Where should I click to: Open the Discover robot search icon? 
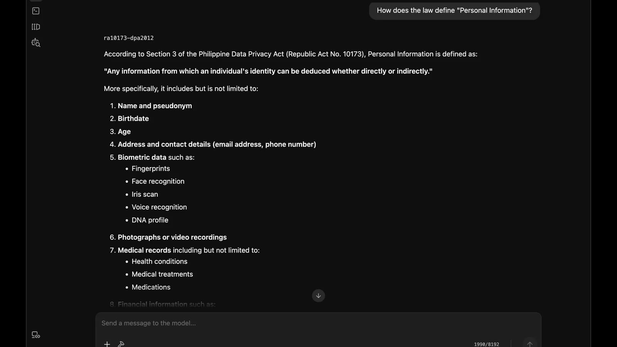36,43
